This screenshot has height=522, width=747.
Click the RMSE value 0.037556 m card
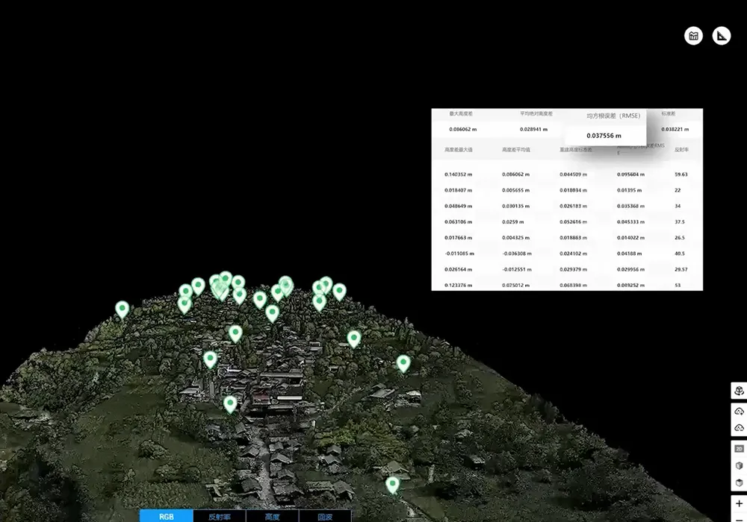(604, 135)
